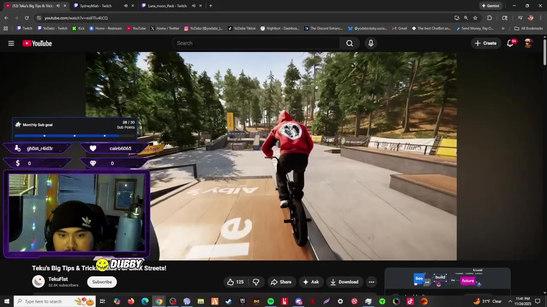
Task: Reload the current page
Action: pyautogui.click(x=26, y=18)
